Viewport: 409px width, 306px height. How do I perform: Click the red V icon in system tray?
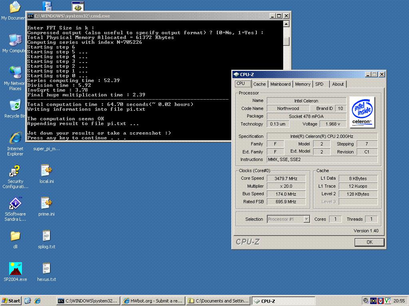pos(380,301)
